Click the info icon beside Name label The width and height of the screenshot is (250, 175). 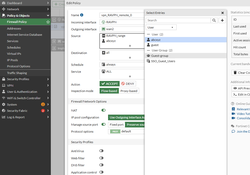82,15
